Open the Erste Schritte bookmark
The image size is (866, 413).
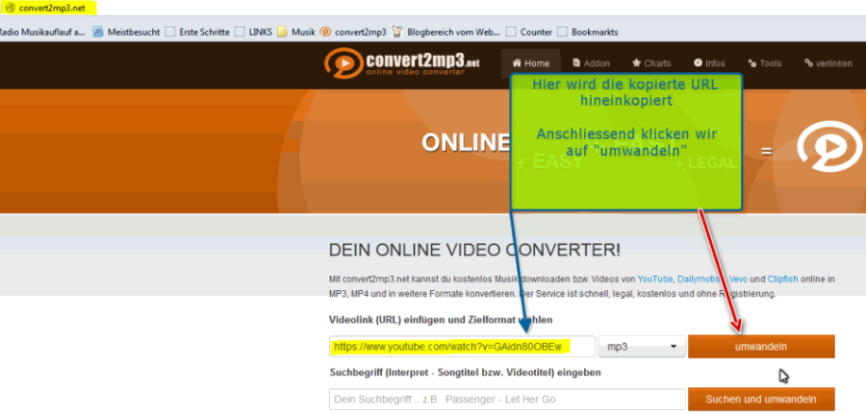point(197,32)
